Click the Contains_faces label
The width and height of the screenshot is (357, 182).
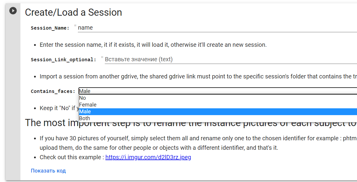tap(53, 91)
